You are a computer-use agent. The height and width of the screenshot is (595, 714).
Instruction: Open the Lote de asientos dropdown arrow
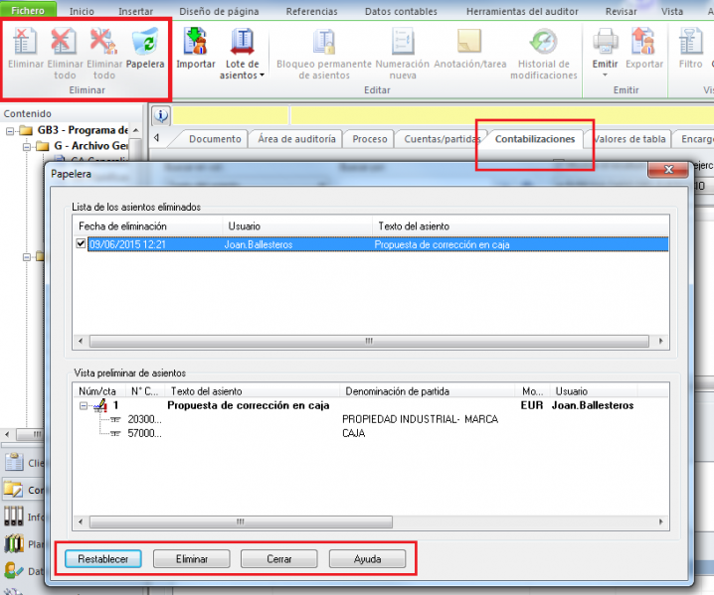click(x=262, y=75)
